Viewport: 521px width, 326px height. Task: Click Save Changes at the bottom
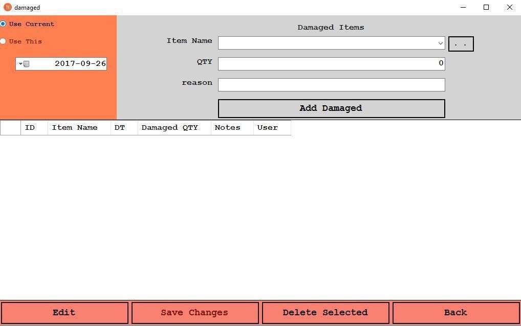point(194,313)
